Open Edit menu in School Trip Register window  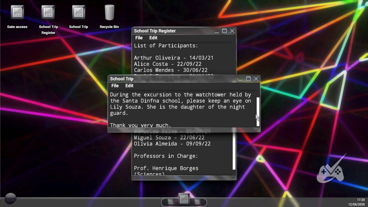point(153,38)
